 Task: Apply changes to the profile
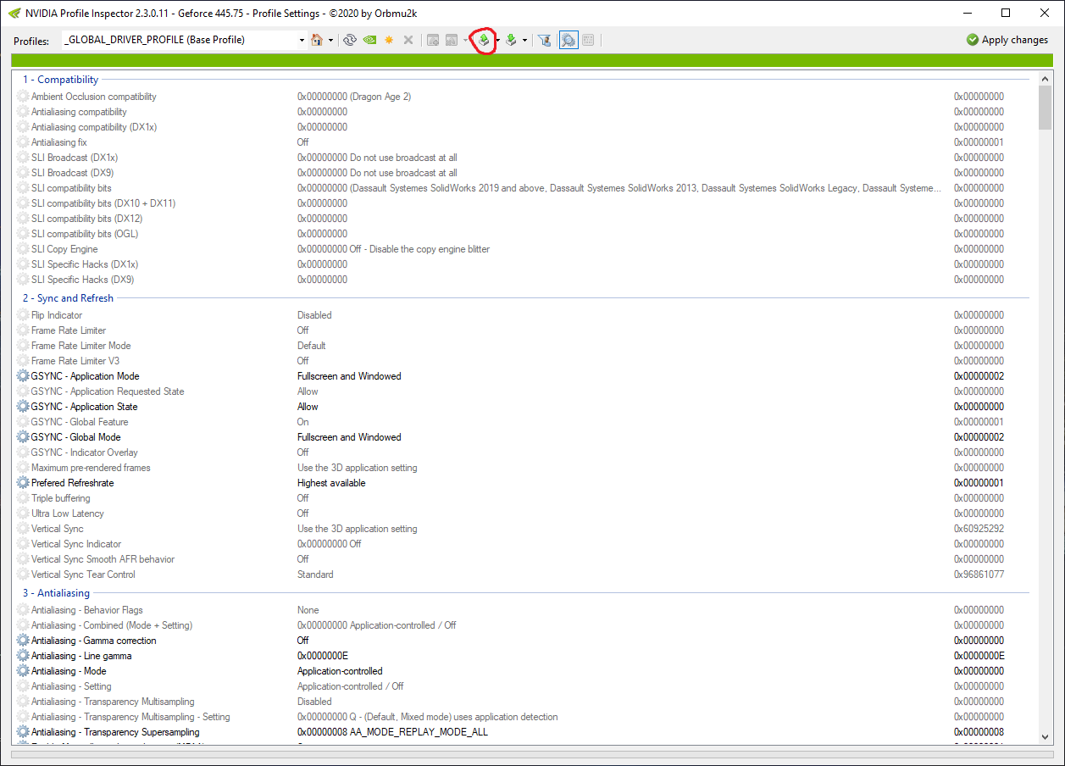coord(1007,40)
